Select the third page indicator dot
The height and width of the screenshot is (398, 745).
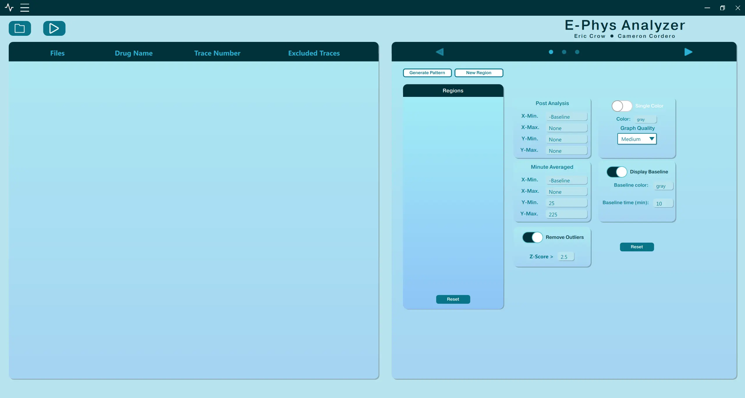click(x=577, y=52)
